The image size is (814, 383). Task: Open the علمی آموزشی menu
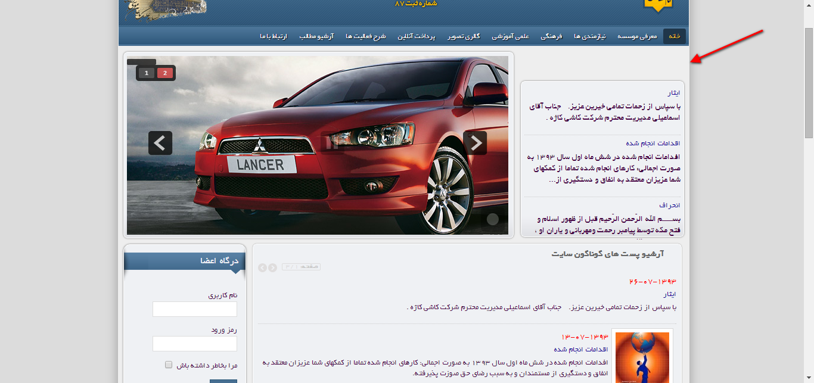510,36
